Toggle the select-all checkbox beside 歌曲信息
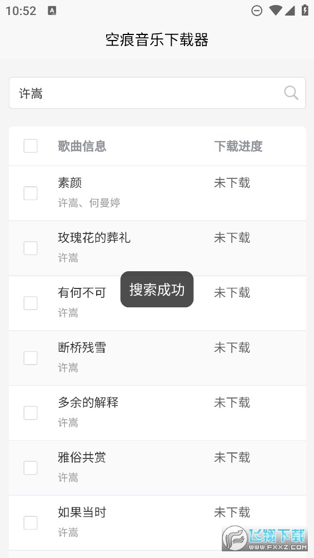 coord(30,146)
